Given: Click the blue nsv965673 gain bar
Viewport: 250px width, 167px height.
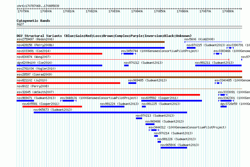Looking at the screenshot, I should 110,112.
